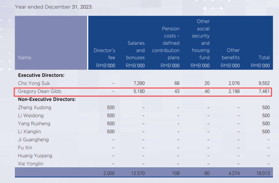Image resolution: width=279 pixels, height=183 pixels.
Task: Click the Director's fee column header
Action: tap(105, 58)
